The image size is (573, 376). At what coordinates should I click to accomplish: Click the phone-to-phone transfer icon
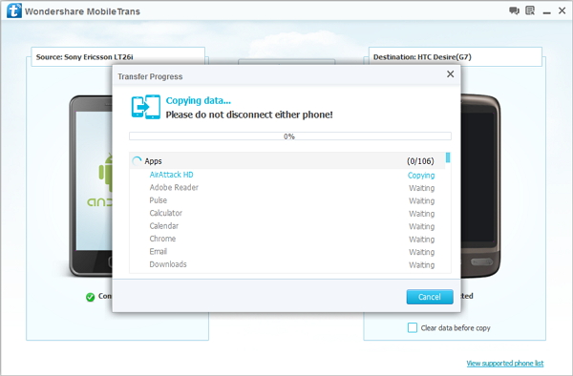coord(146,107)
